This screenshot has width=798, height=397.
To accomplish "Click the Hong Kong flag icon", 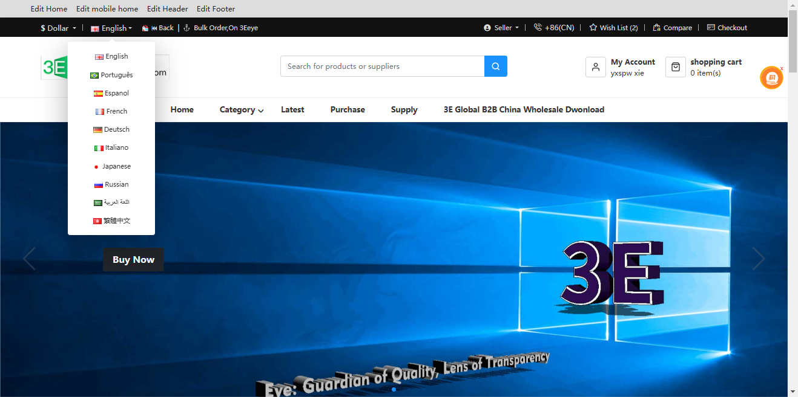I will point(97,221).
